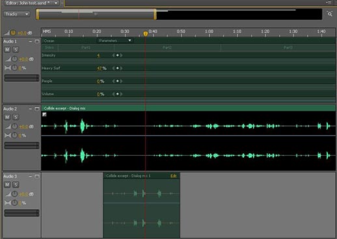Image resolution: width=337 pixels, height=239 pixels.
Task: Collapse the Audio 1 track with minus icon
Action: point(31,41)
